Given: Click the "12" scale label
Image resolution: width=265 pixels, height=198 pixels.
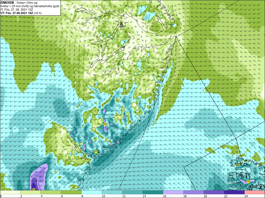Looking at the screenshot, I should (x=124, y=196).
